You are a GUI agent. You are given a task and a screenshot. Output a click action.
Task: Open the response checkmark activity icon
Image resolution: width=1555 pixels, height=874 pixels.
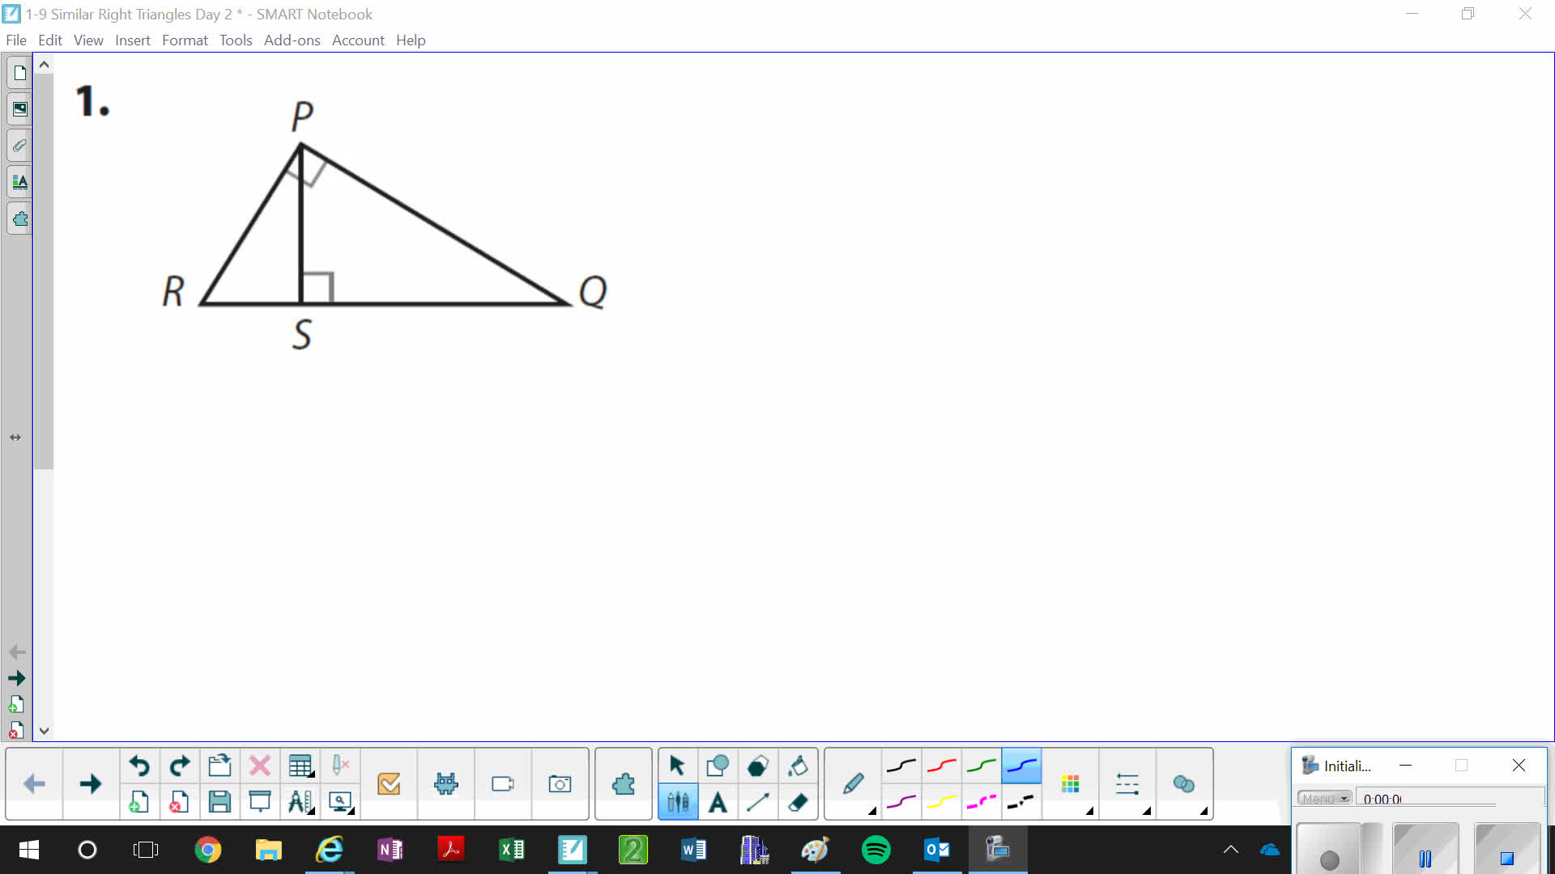(390, 783)
